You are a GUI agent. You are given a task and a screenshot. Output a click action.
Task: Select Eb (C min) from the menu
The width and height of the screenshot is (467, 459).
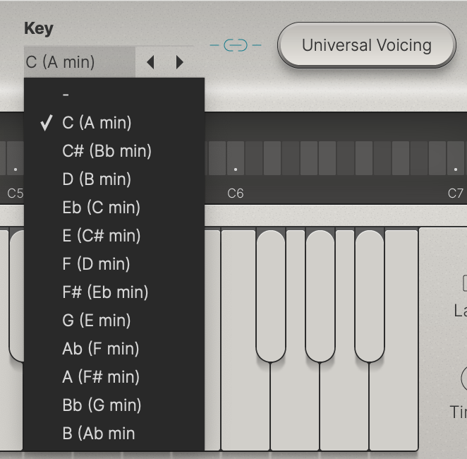[x=101, y=208]
